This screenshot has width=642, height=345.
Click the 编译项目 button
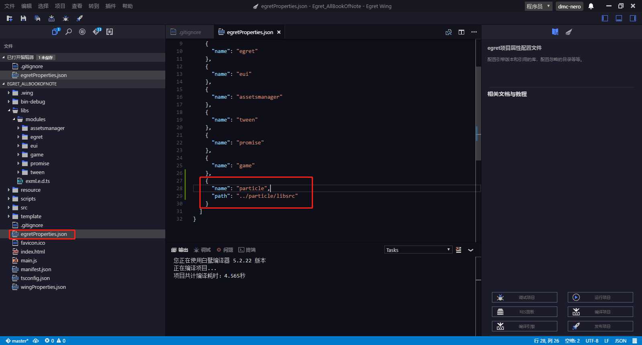[x=600, y=312]
